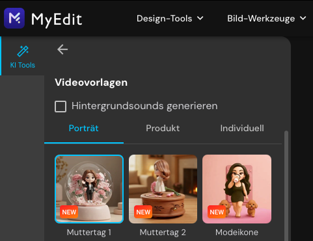Switch to the Porträt tab
This screenshot has height=241, width=313.
(84, 128)
